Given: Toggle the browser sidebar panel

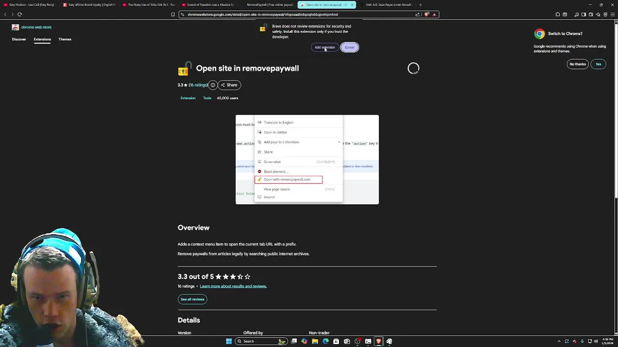Looking at the screenshot, I should 584,14.
